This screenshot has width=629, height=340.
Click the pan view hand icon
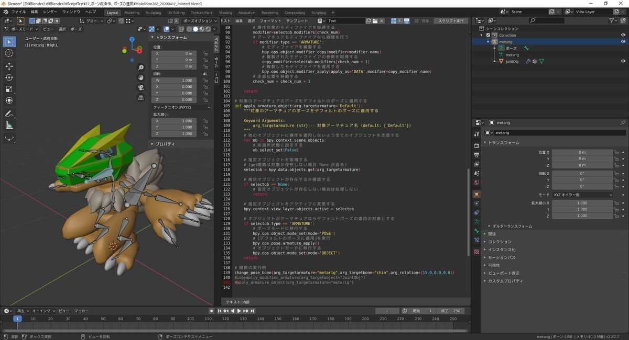coord(141,78)
